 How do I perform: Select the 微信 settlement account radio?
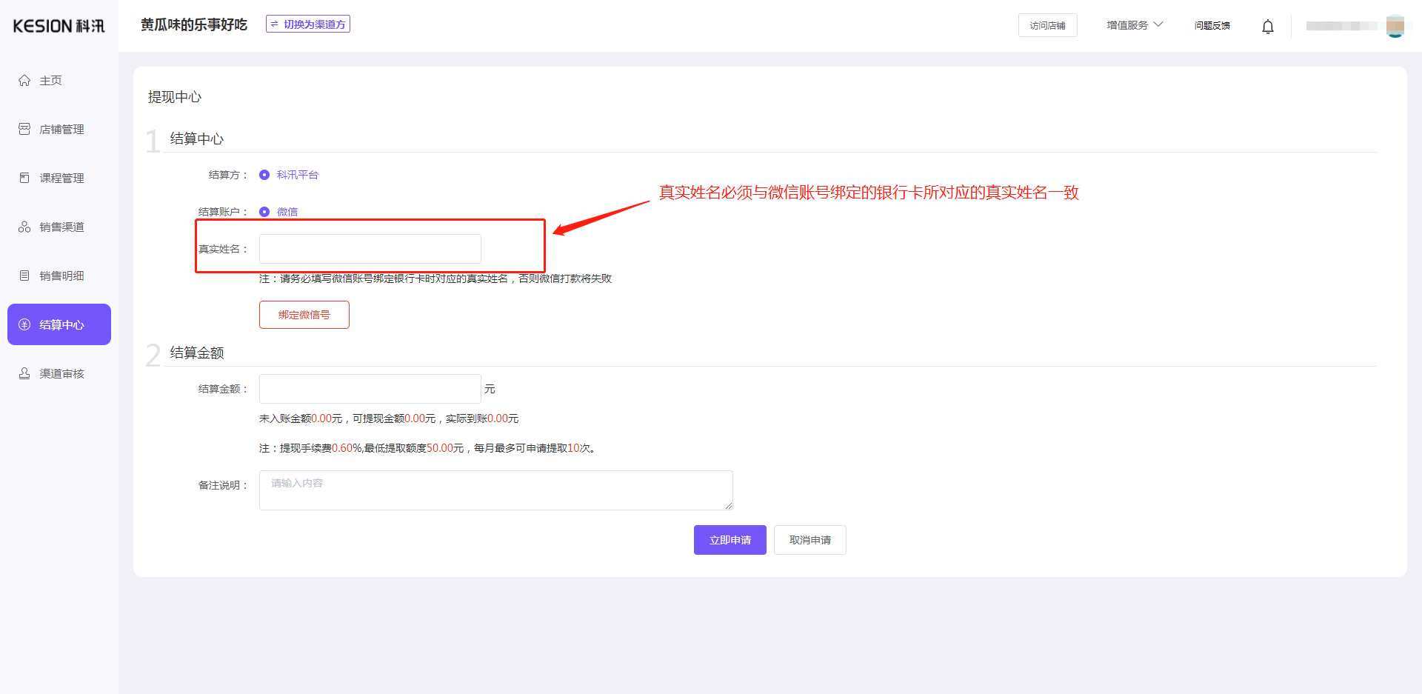264,212
